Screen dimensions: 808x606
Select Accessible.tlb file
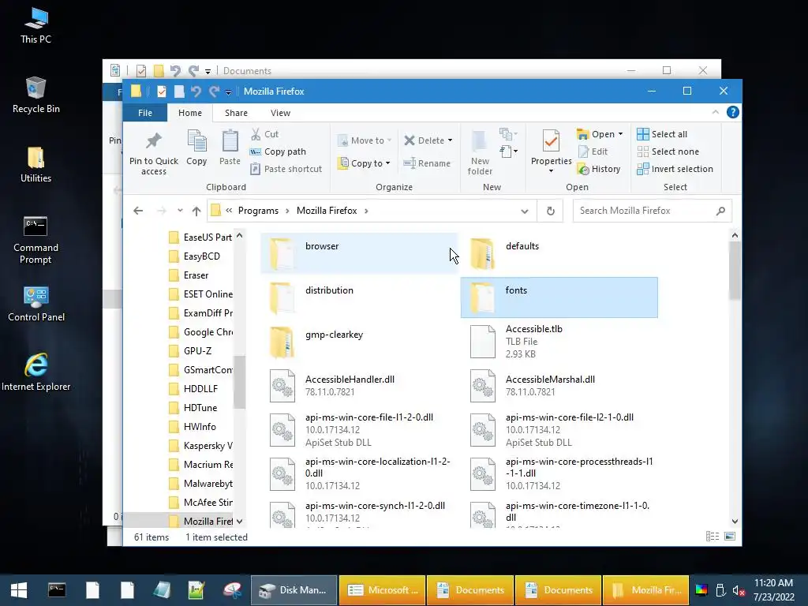[559, 341]
